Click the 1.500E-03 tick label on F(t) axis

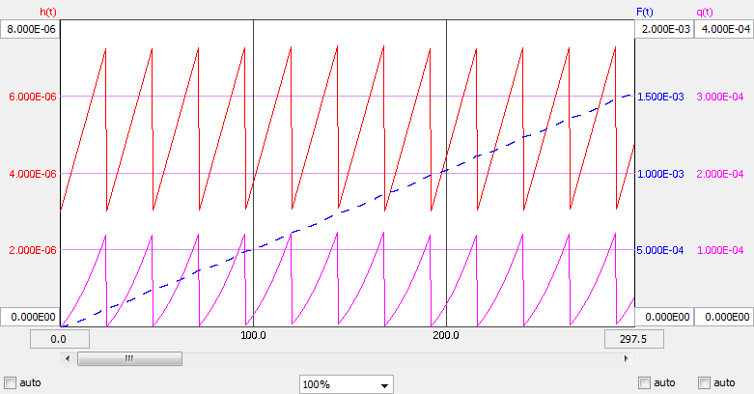(x=664, y=97)
